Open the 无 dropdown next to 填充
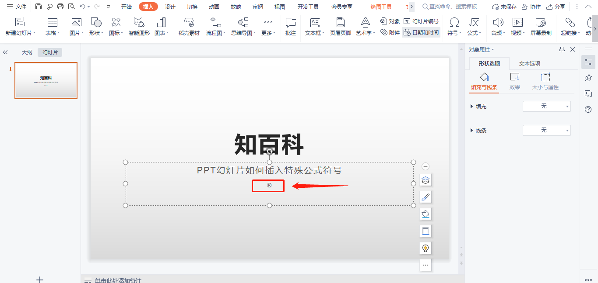The width and height of the screenshot is (598, 283). [546, 106]
